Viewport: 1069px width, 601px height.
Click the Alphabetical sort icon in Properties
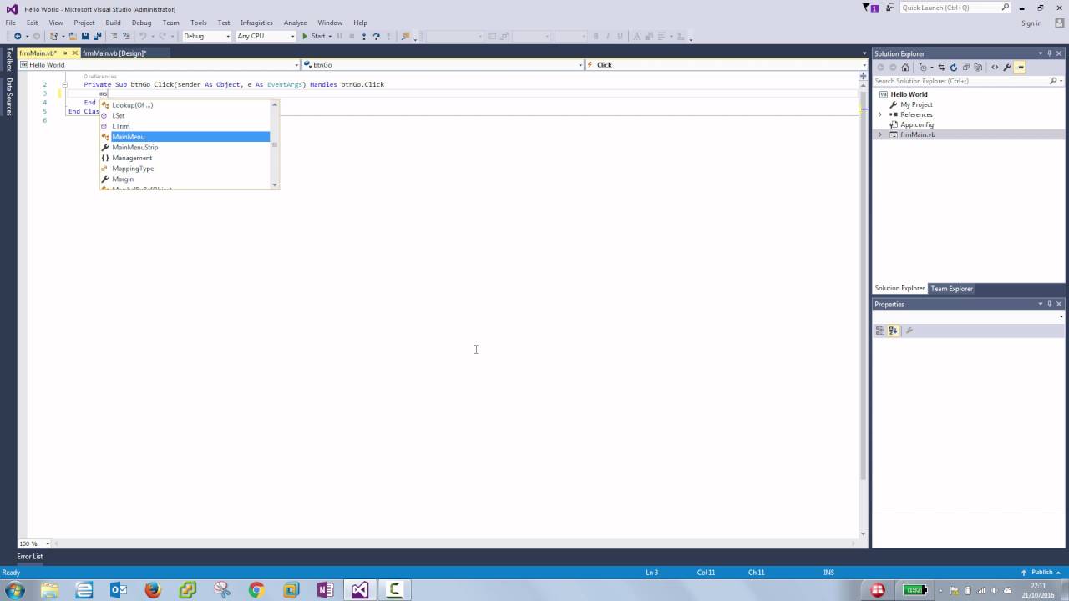(x=893, y=331)
